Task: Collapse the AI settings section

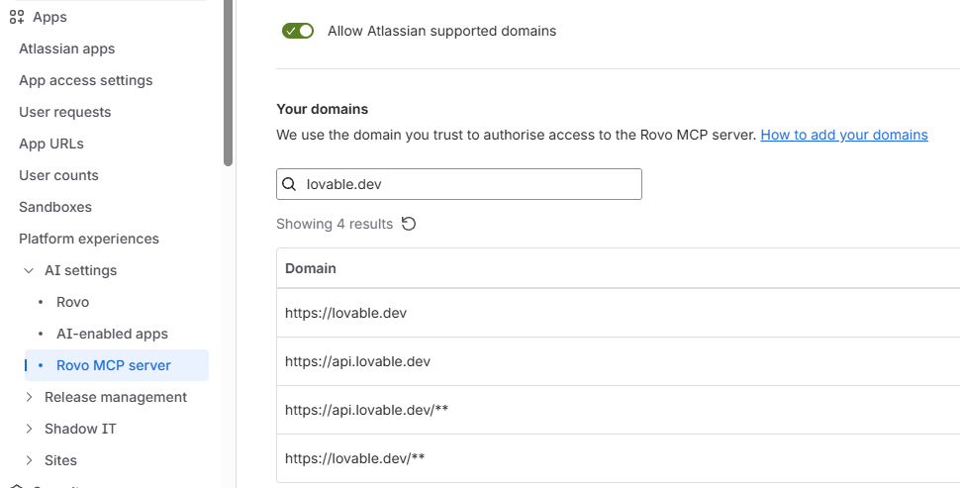Action: click(28, 270)
